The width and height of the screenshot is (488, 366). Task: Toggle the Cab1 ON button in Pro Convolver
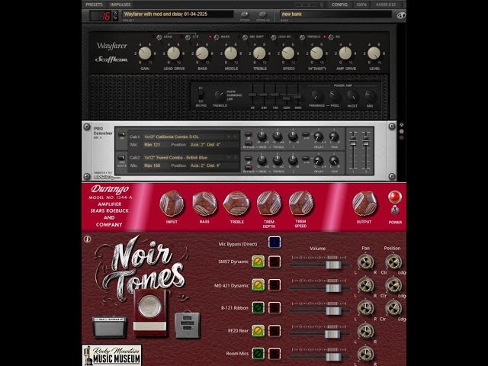[x=122, y=134]
